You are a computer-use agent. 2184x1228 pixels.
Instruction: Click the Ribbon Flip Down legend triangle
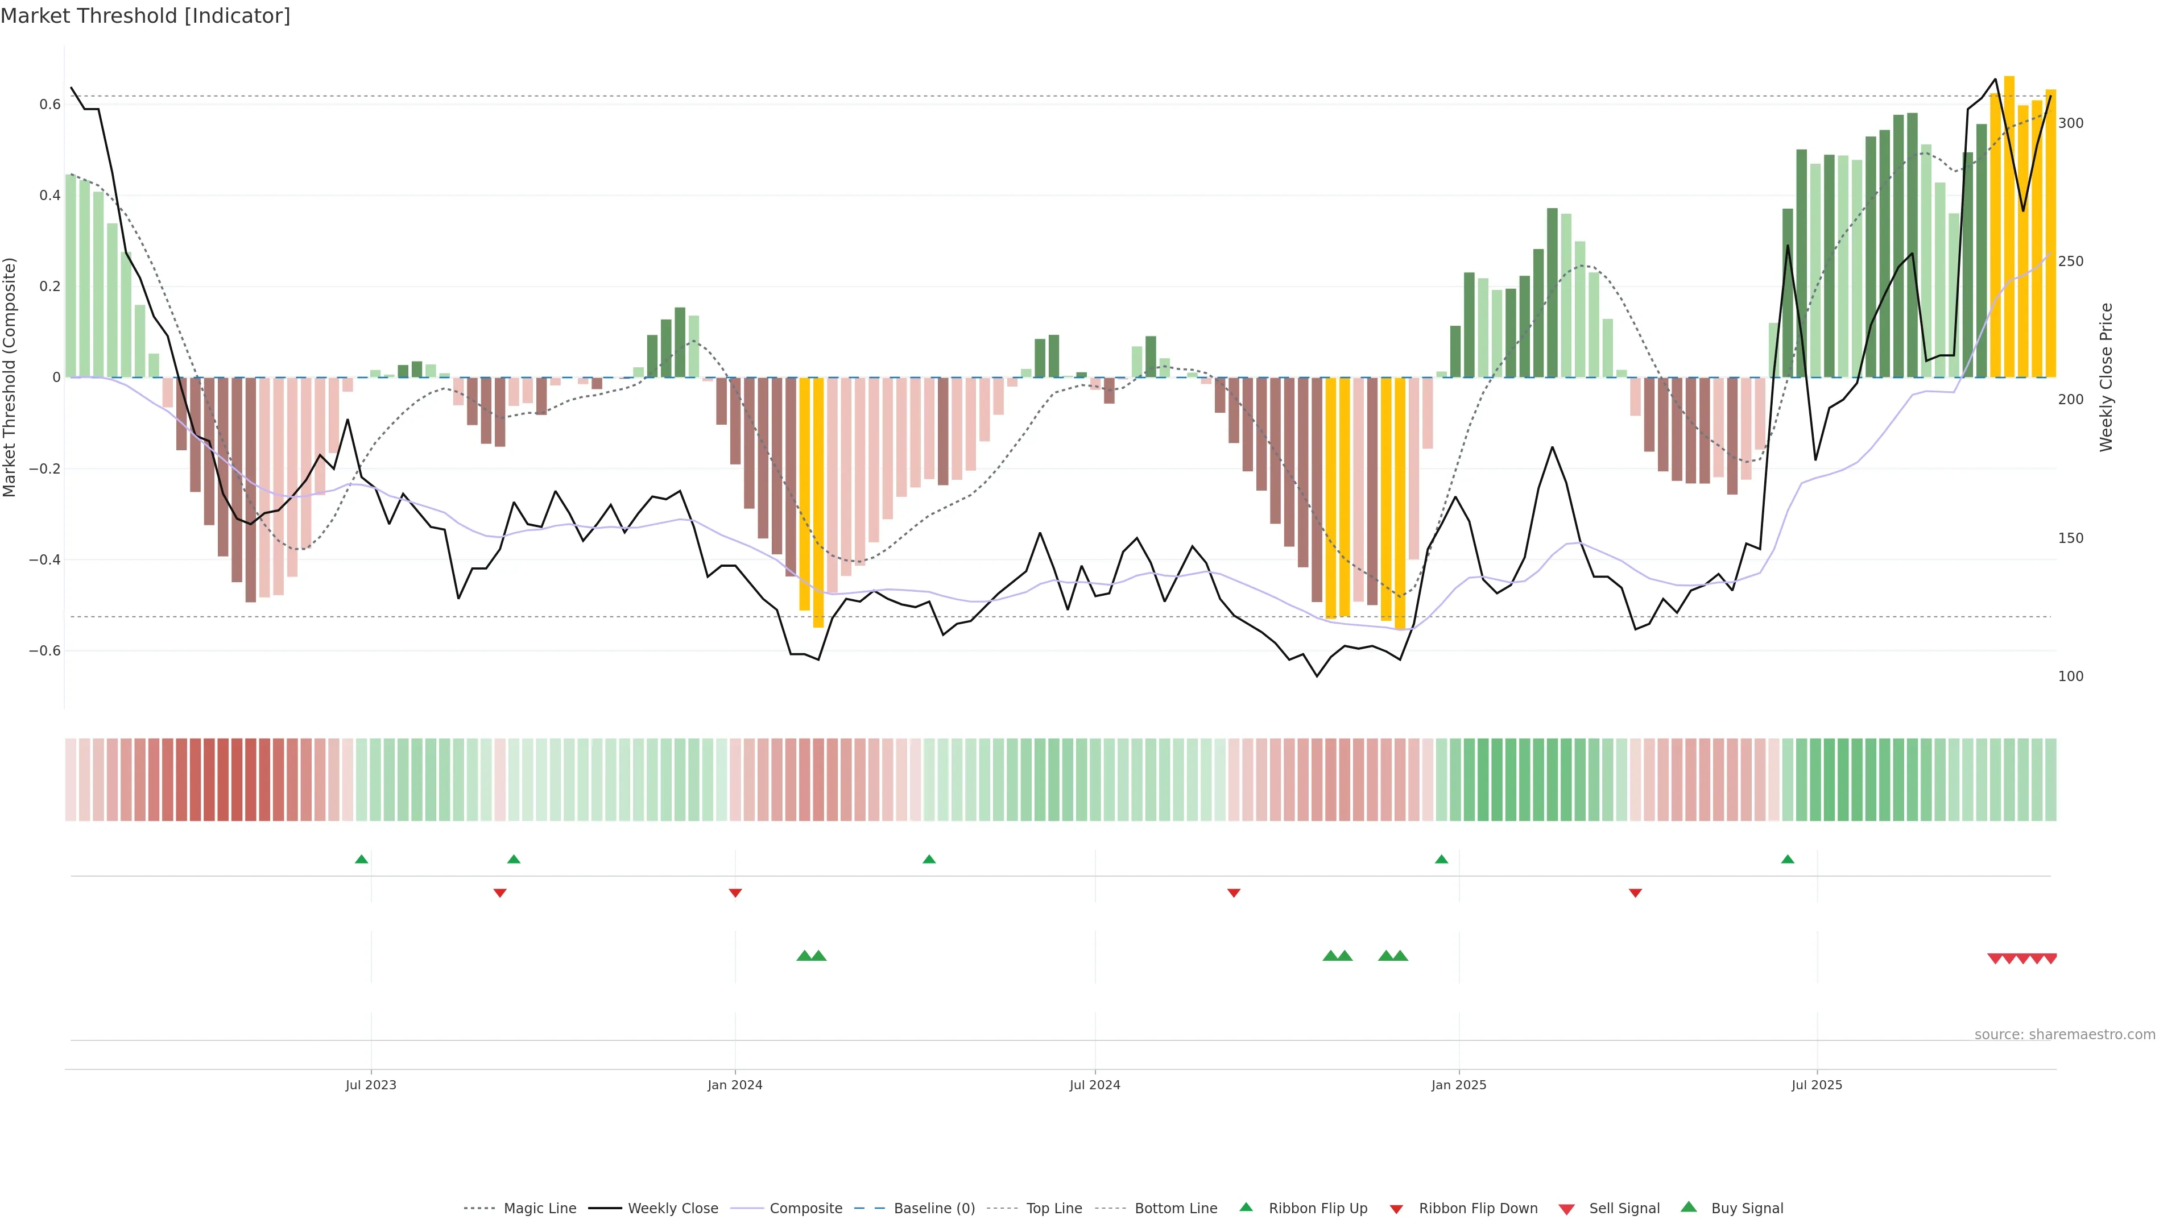point(1396,1209)
